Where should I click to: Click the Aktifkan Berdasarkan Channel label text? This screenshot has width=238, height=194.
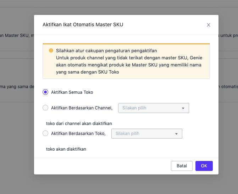(x=82, y=108)
